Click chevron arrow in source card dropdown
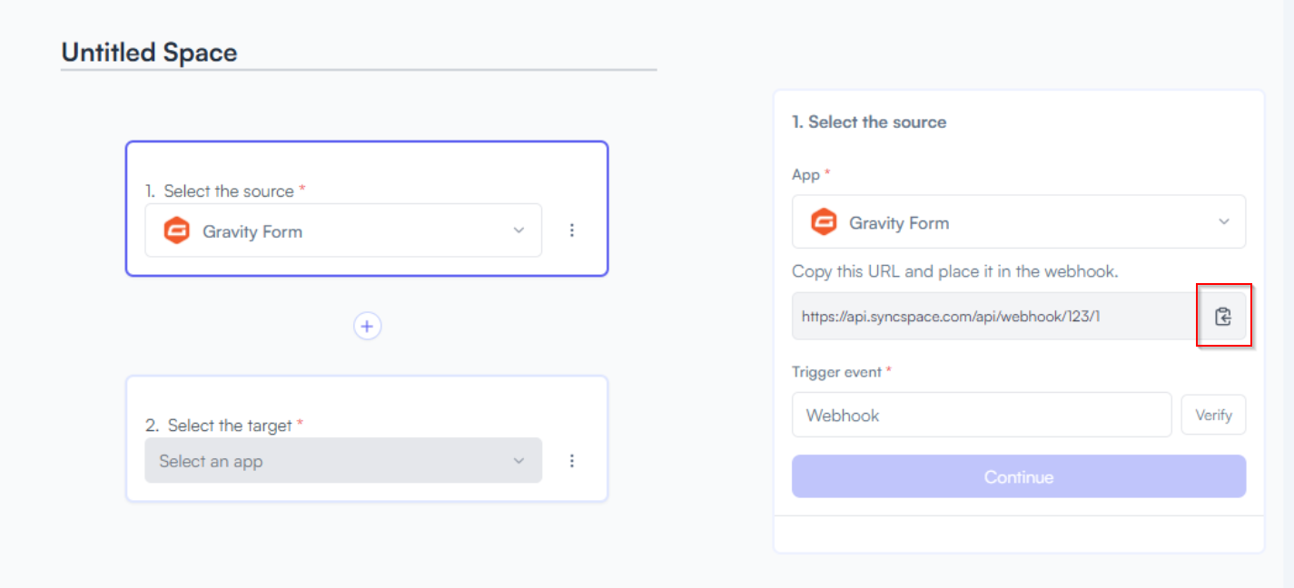The width and height of the screenshot is (1294, 588). pyautogui.click(x=519, y=230)
